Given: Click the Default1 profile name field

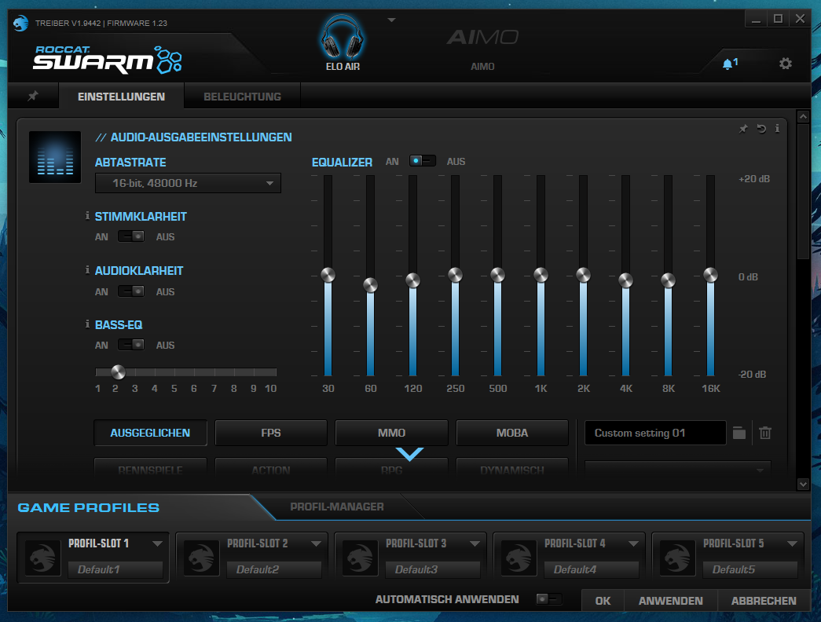Looking at the screenshot, I should pos(115,569).
